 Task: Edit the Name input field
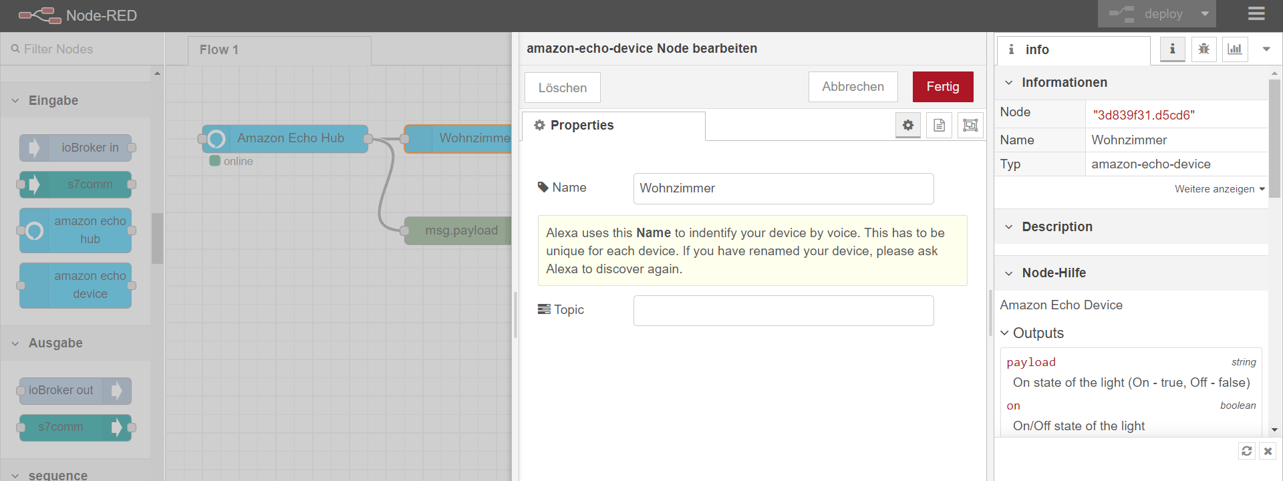(783, 188)
